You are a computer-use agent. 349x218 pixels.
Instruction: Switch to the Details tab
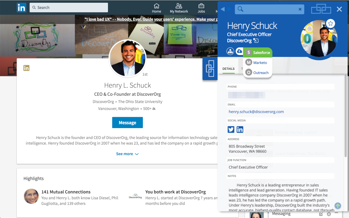coord(228,69)
